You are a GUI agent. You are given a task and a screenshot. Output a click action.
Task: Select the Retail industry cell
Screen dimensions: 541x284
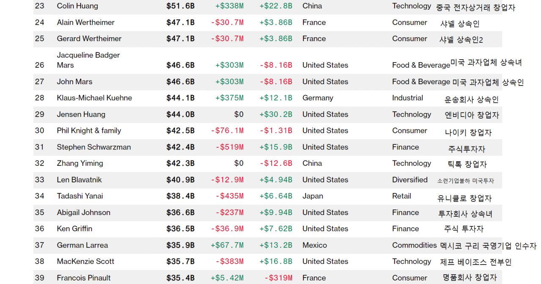[402, 196]
